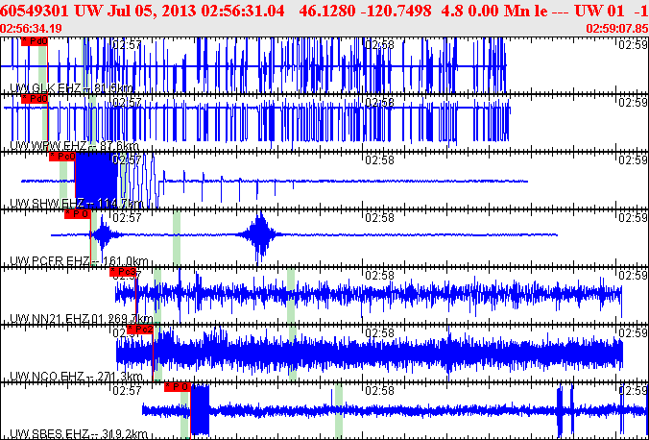Click the UW.SBES.EHZ 319.2km station label
Viewport: 649px width, 440px height.
(x=79, y=433)
